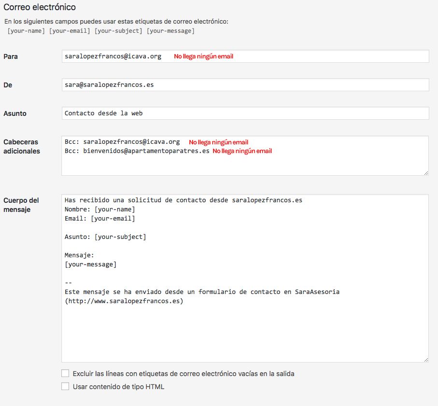Enable Usar contenido de tipo HTML checkbox

(x=65, y=387)
